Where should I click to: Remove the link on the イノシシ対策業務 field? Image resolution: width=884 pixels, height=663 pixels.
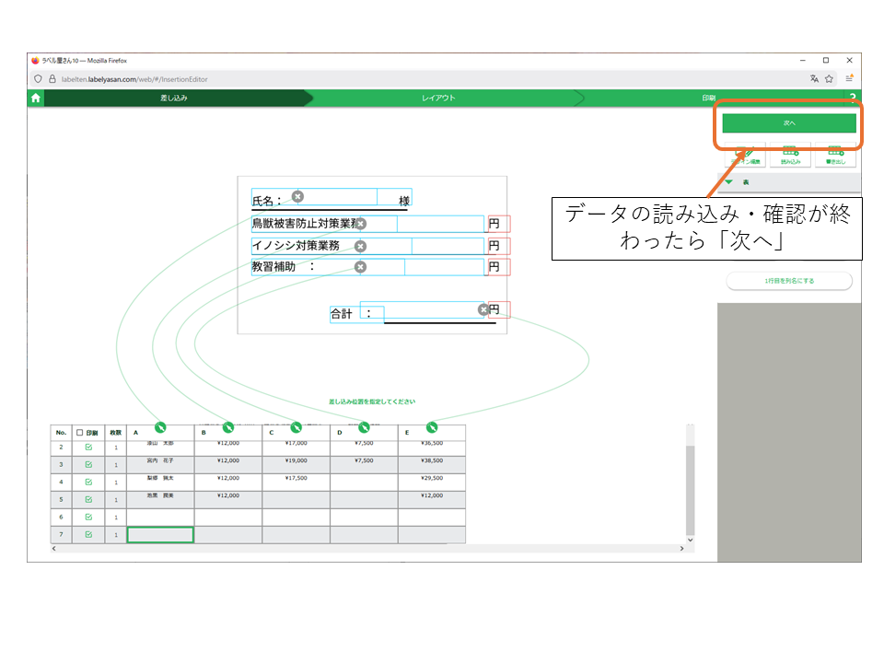[x=360, y=246]
